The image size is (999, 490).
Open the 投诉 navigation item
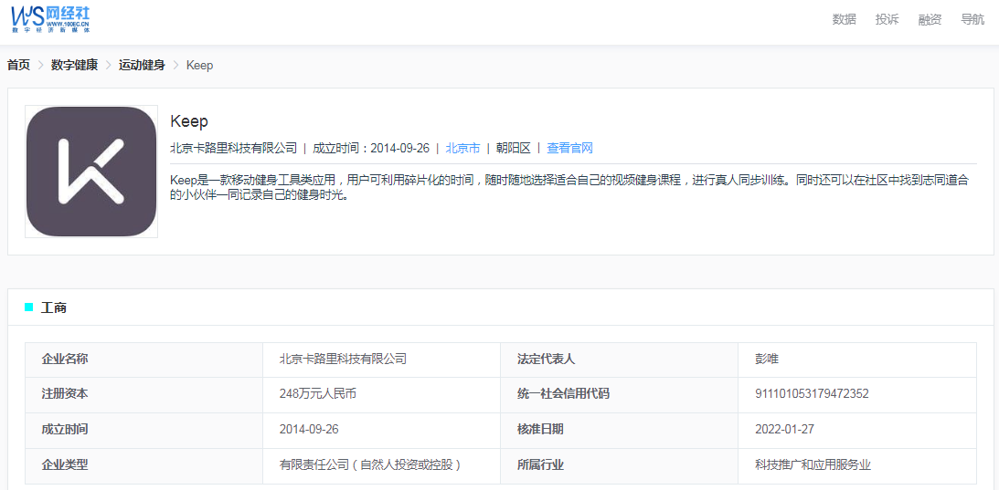coord(887,19)
